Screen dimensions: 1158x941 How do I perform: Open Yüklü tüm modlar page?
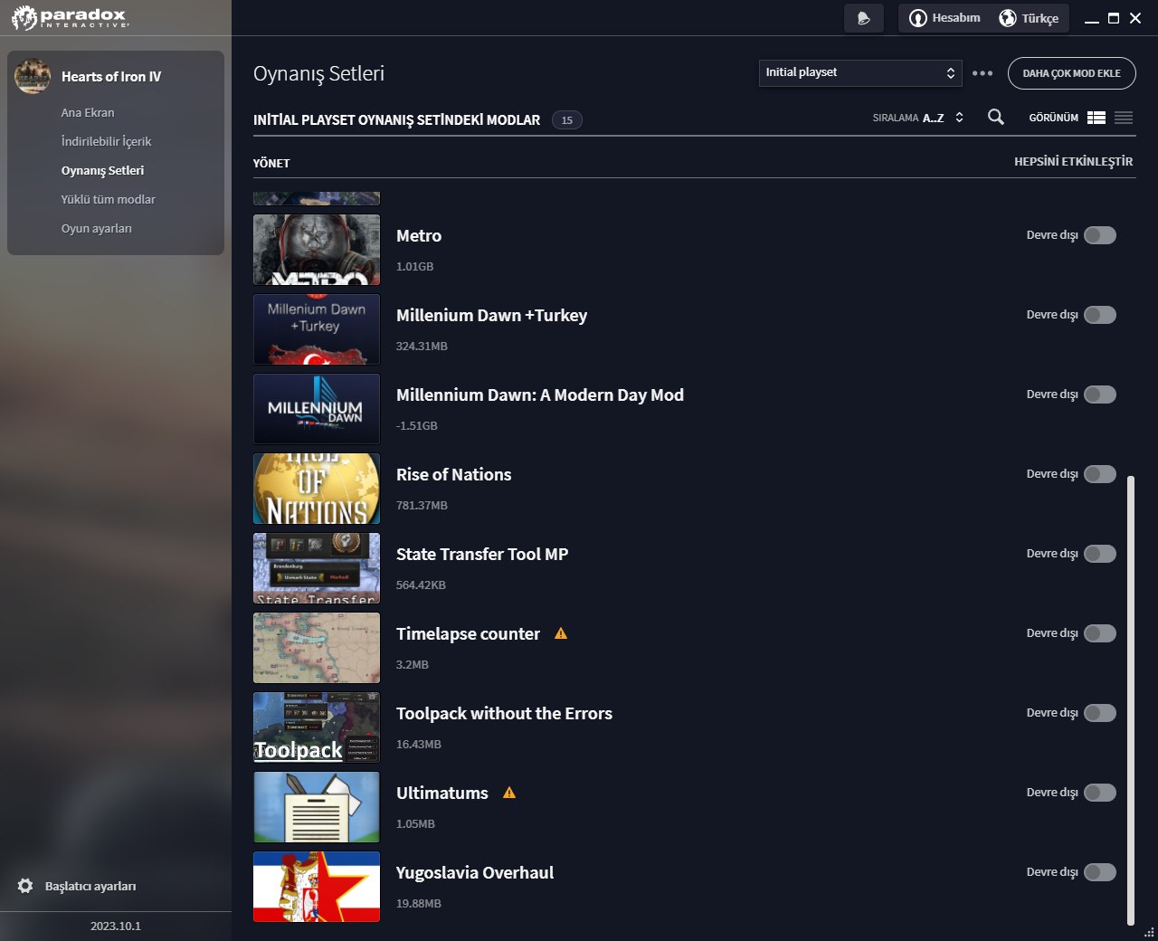[109, 199]
